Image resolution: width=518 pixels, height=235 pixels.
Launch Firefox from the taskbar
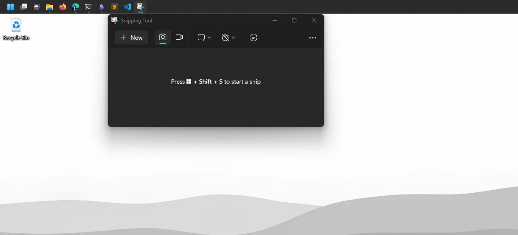pos(63,7)
